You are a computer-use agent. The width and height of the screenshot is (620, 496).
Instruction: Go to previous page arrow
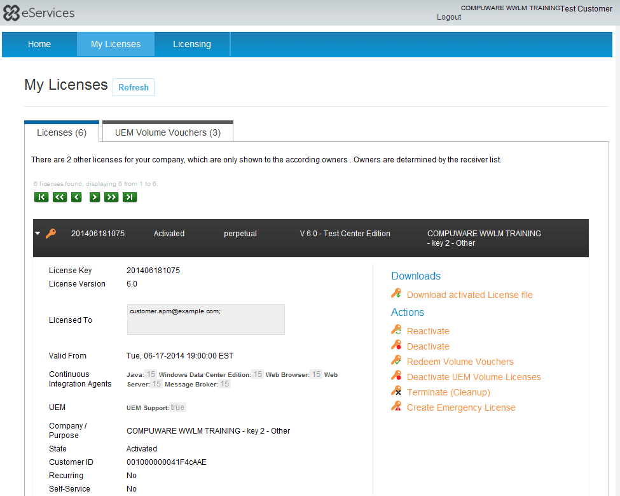click(76, 197)
